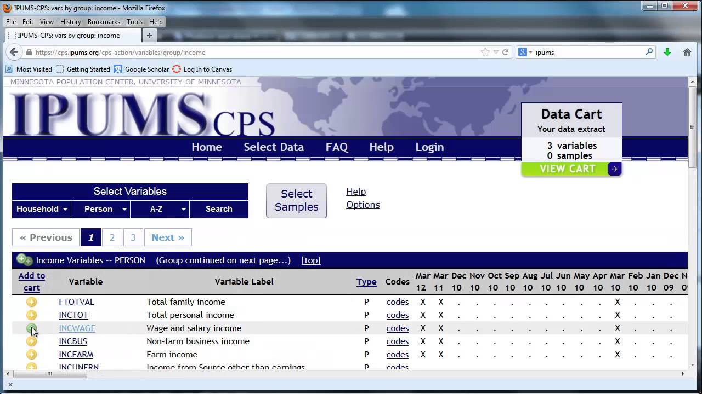Go back using browser back arrow
This screenshot has height=394, width=702.
point(14,52)
